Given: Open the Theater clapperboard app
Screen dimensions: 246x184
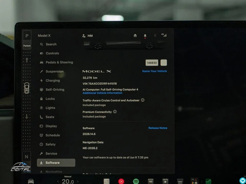Looking at the screenshot, I should pos(165,181).
